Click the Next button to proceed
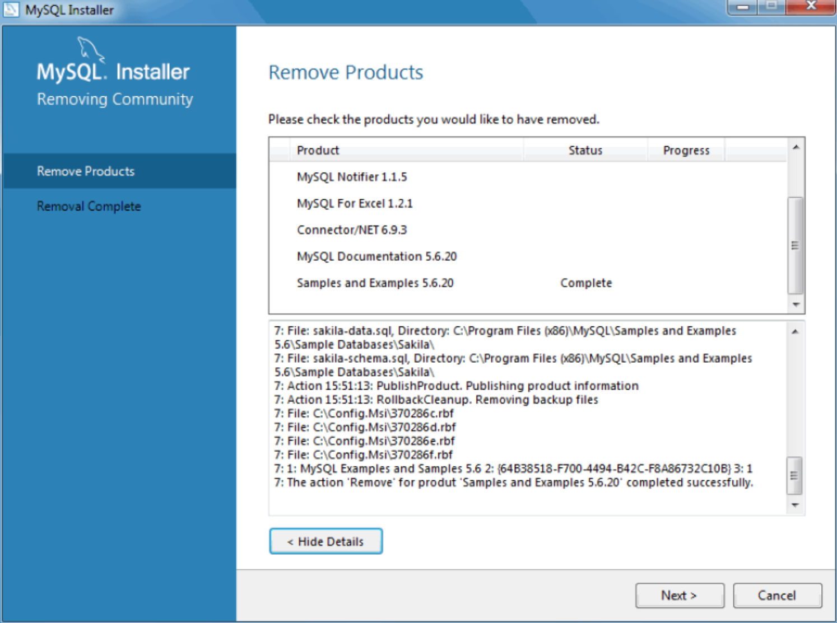The height and width of the screenshot is (623, 837). pyautogui.click(x=680, y=595)
